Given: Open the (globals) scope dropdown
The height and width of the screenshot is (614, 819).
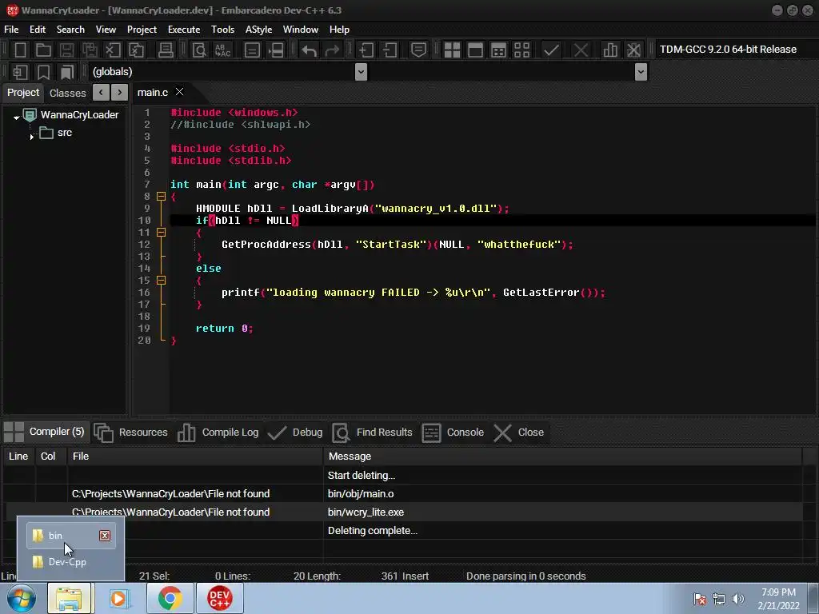Looking at the screenshot, I should point(361,71).
